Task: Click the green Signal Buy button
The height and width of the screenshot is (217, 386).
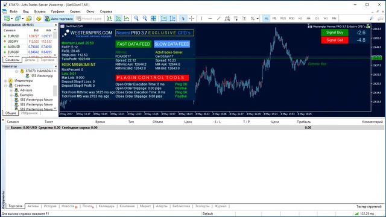Action: [335, 33]
